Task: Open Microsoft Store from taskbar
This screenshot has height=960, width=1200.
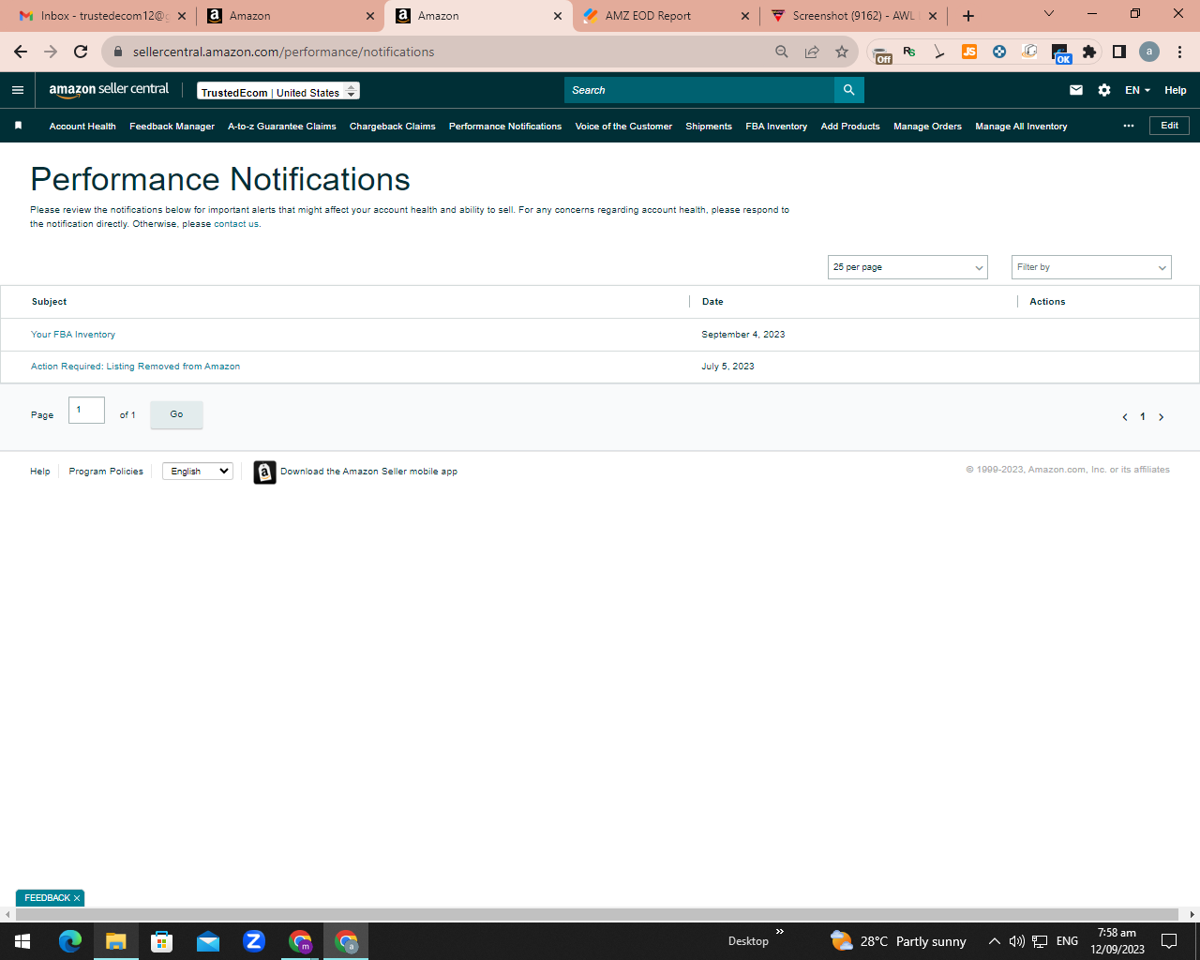Action: (x=162, y=941)
